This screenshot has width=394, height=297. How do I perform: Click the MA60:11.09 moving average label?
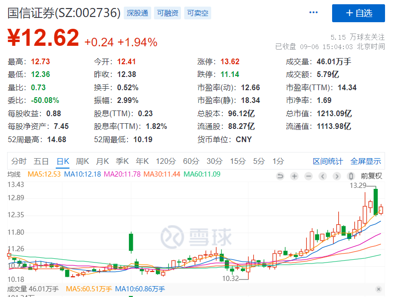point(202,174)
